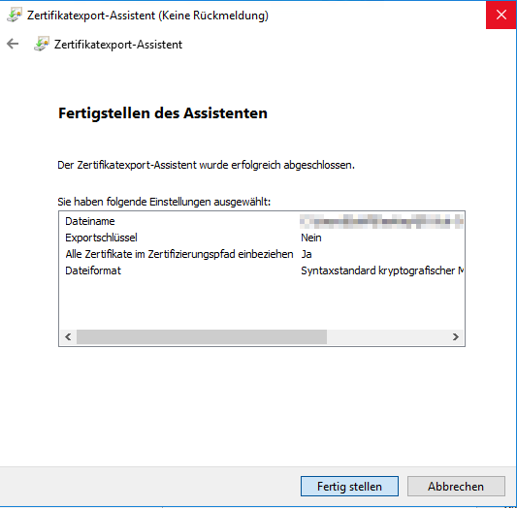The height and width of the screenshot is (508, 517).
Task: Click the empty scrollbar track right of the thumb
Action: pyautogui.click(x=387, y=336)
